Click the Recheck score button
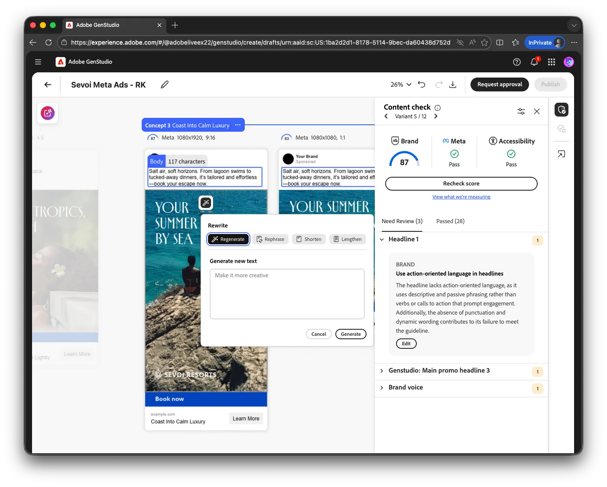This screenshot has height=487, width=607. [x=461, y=184]
